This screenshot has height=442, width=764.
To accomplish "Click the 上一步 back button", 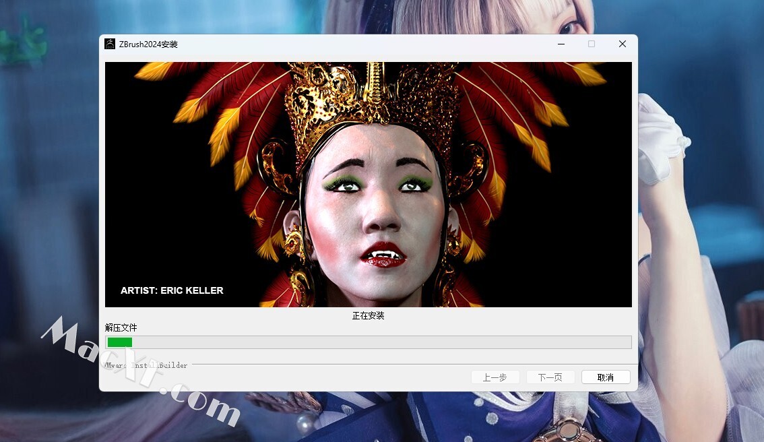I will point(495,377).
